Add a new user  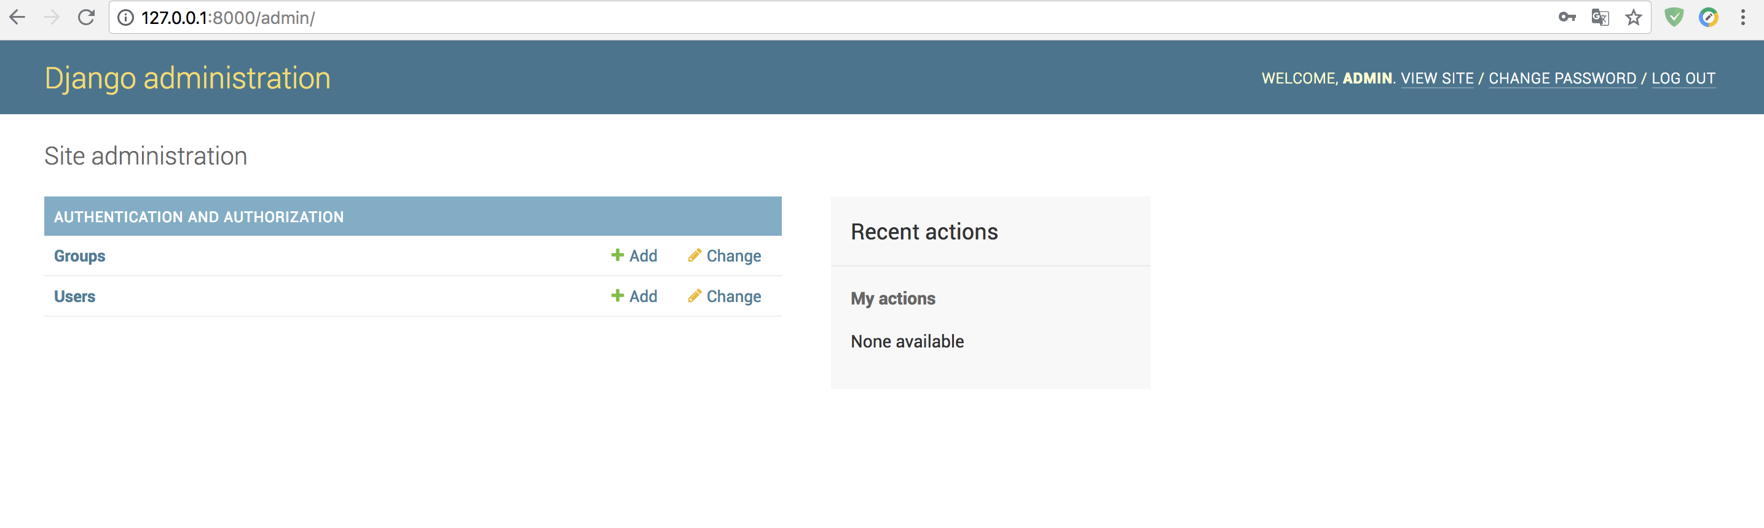634,296
